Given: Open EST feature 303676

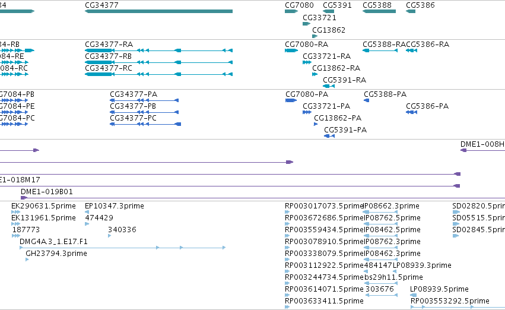Looking at the screenshot, I should (x=381, y=295).
